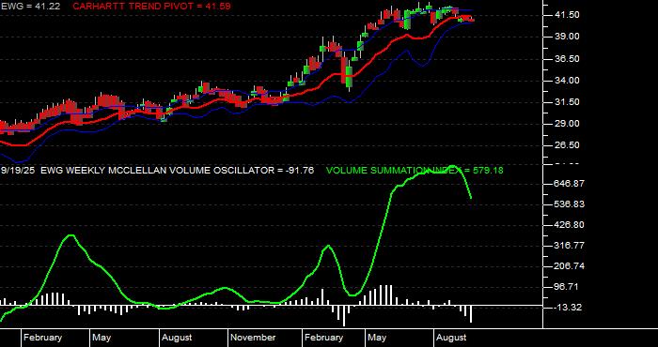Click the VOLUME SUMMATION INDEX label
The height and width of the screenshot is (347, 658).
(393, 171)
